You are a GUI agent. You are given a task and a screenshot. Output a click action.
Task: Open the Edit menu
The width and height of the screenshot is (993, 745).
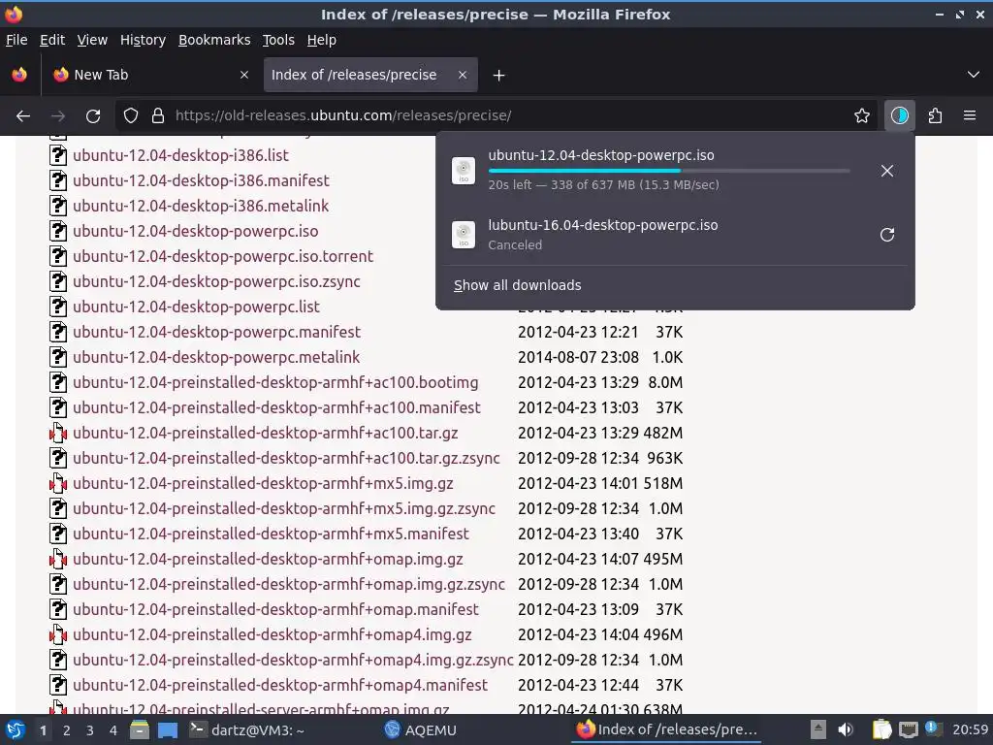pyautogui.click(x=52, y=40)
